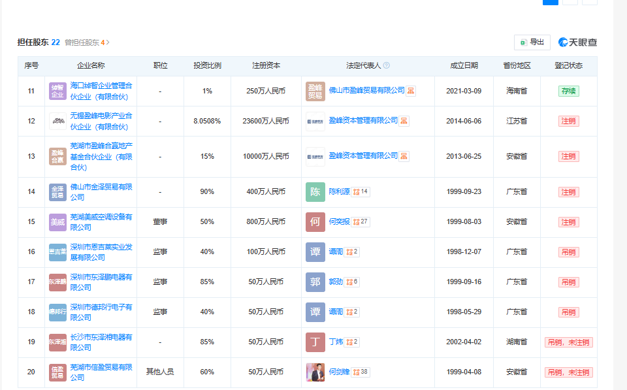Click 何奕报 related companies badge 27
This screenshot has width=627, height=390.
coord(361,221)
